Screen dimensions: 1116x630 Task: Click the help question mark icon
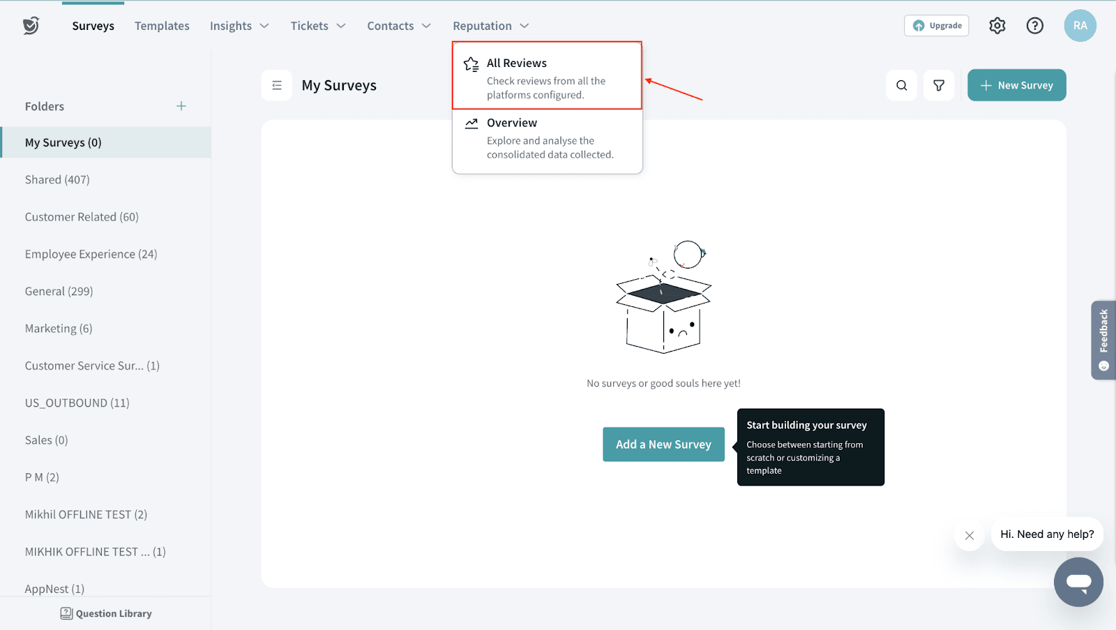coord(1034,26)
